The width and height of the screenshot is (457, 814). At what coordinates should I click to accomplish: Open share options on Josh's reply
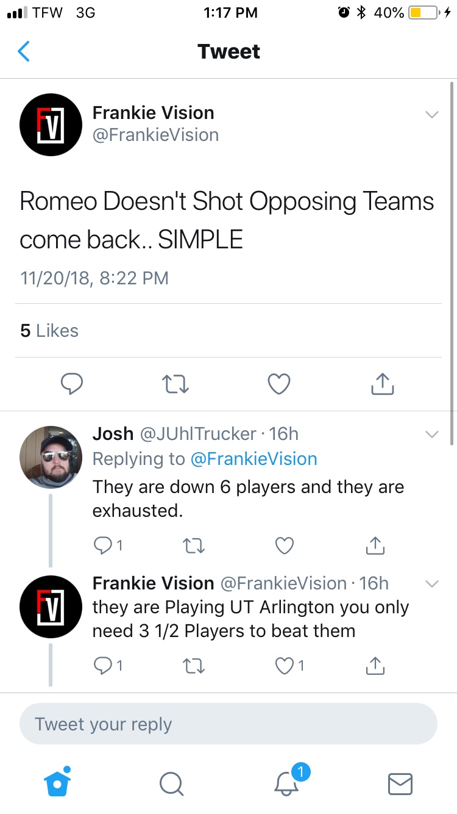375,546
